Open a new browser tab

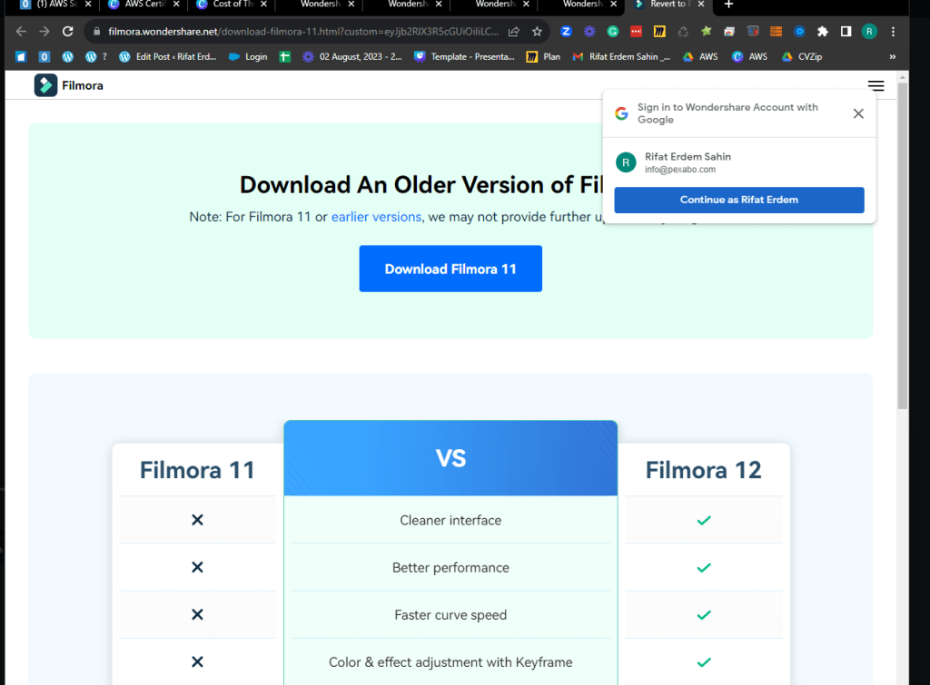pyautogui.click(x=728, y=5)
